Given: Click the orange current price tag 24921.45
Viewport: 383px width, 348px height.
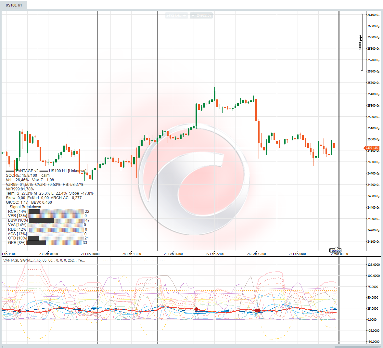Looking at the screenshot, I should click(372, 148).
